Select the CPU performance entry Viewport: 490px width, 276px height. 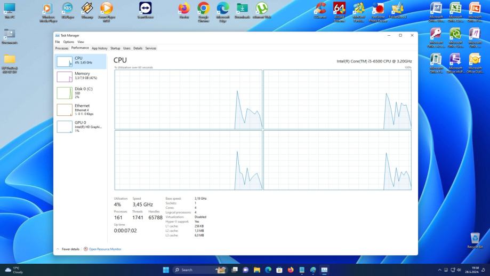[x=81, y=61]
